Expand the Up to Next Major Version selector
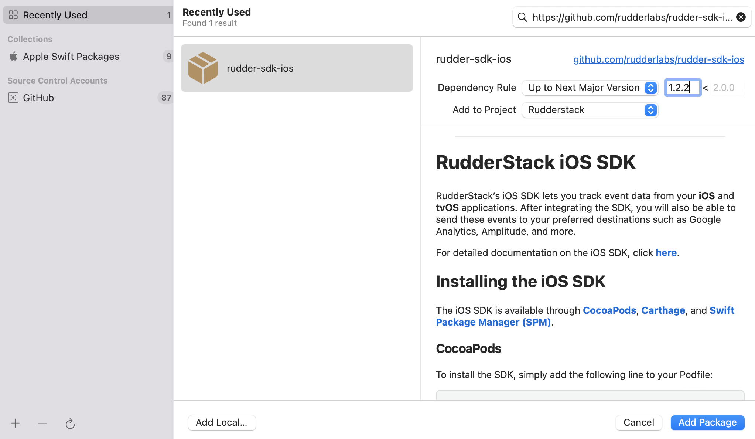Screen dimensions: 755x439 coord(650,88)
